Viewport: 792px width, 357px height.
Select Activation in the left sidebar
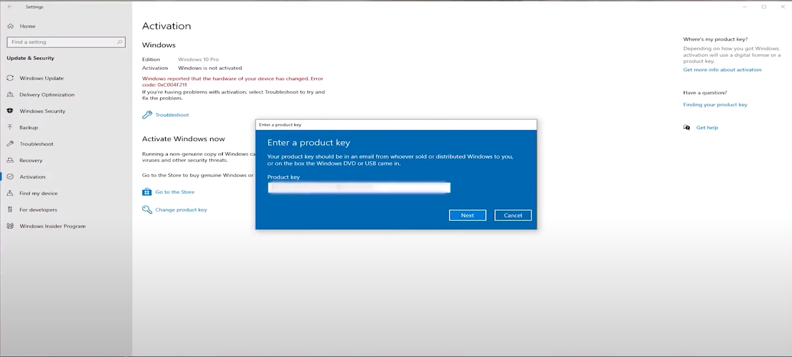pyautogui.click(x=33, y=177)
